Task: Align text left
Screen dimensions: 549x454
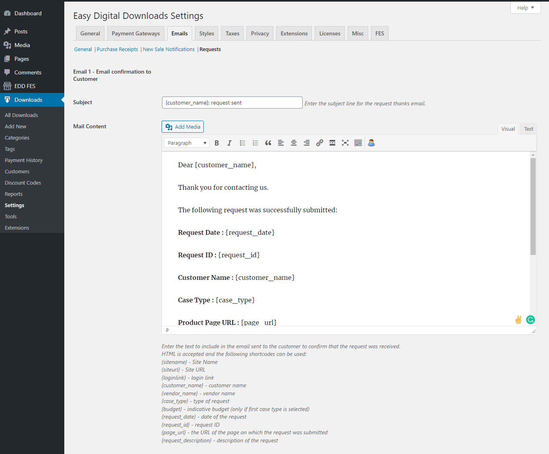Action: pyautogui.click(x=281, y=143)
